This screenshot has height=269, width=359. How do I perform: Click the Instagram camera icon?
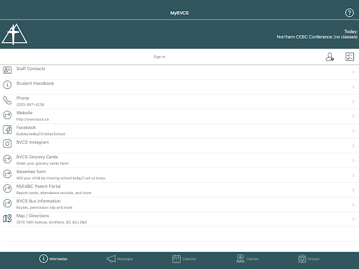[x=7, y=144]
